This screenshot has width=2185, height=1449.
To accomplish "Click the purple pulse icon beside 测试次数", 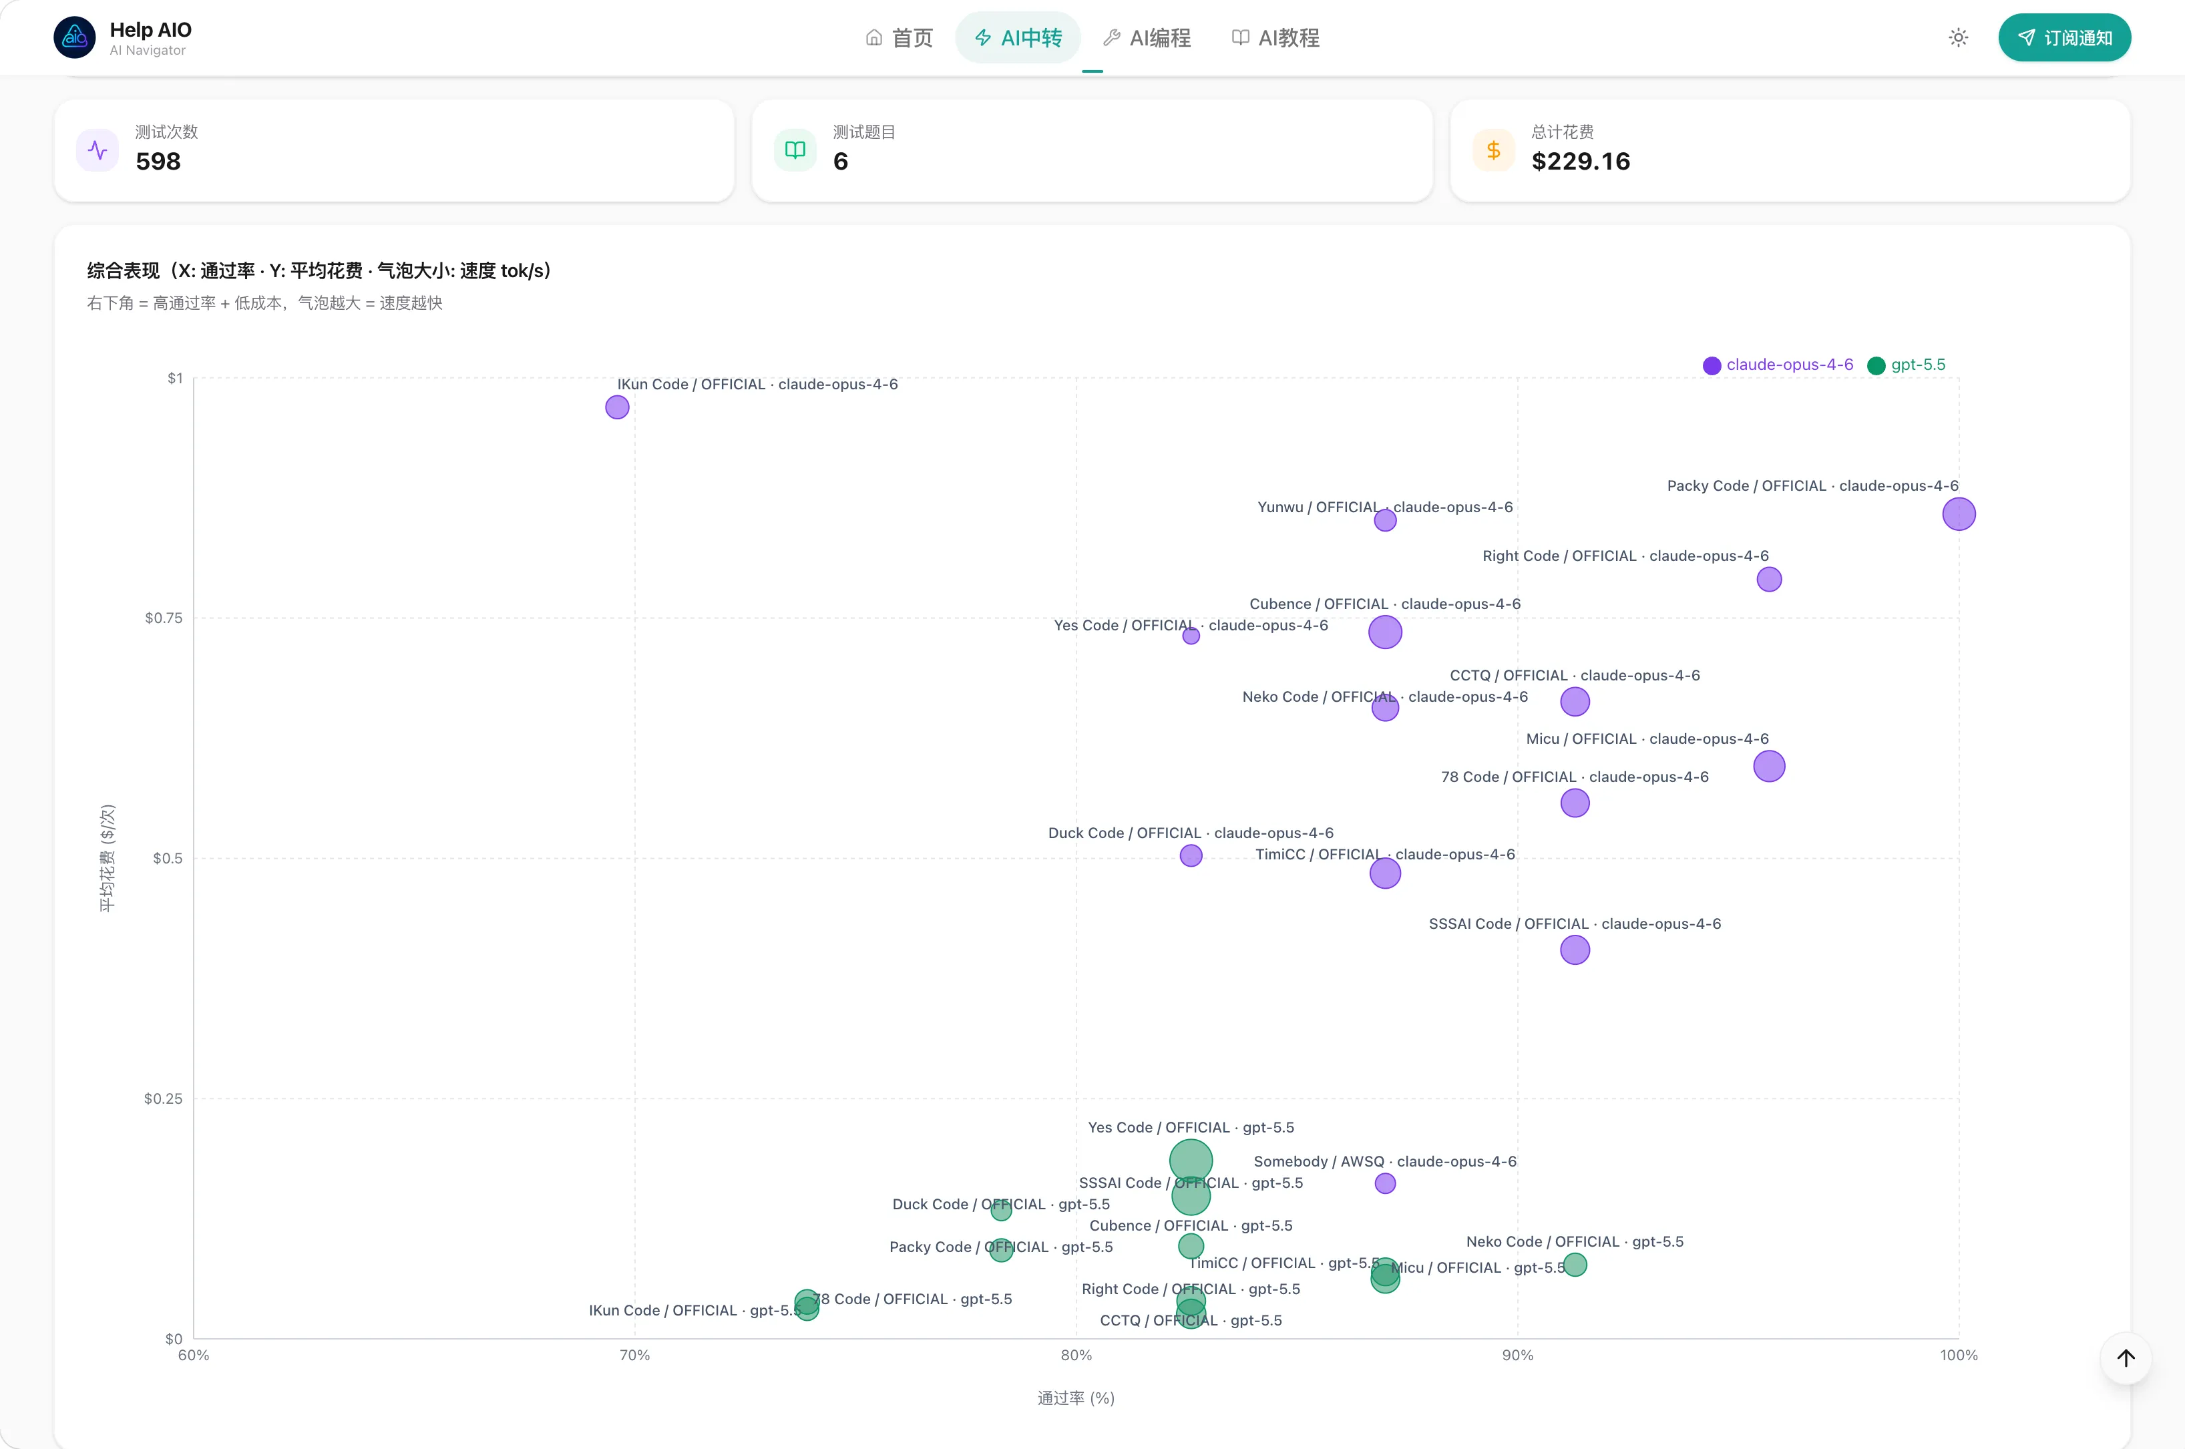I will click(98, 151).
